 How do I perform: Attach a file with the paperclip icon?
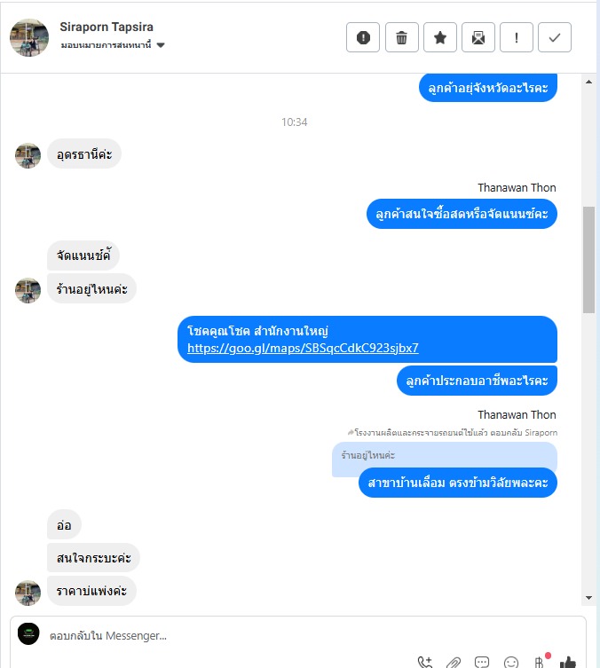(x=454, y=662)
